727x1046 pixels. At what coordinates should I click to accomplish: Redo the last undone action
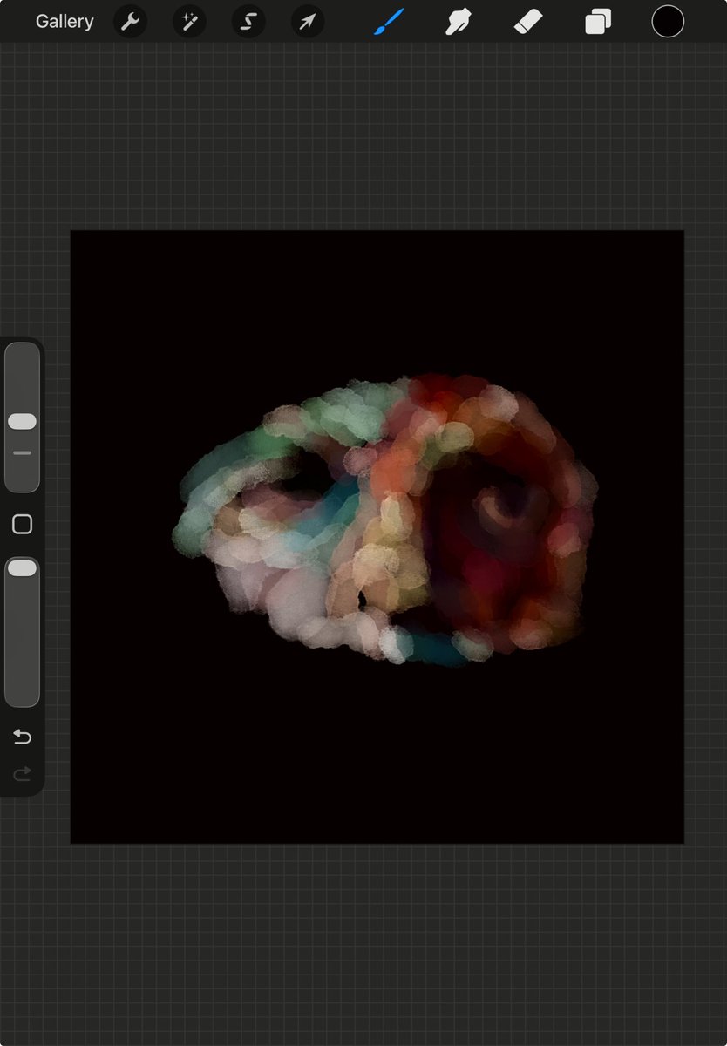point(22,773)
